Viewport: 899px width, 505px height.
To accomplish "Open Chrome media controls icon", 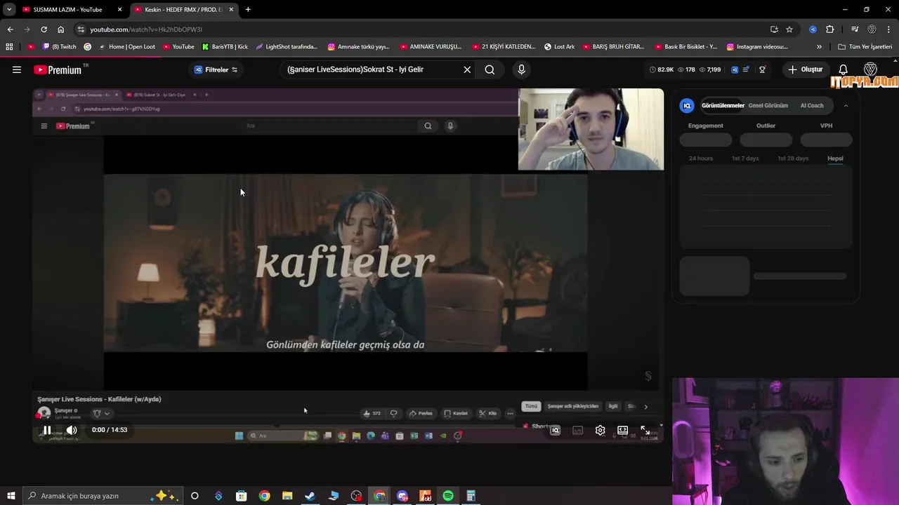I will 855,29.
